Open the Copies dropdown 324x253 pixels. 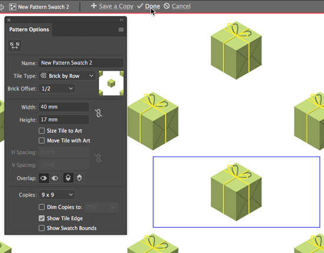click(57, 195)
